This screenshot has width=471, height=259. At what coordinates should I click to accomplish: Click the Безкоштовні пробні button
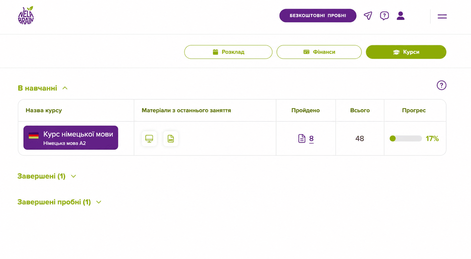(318, 16)
